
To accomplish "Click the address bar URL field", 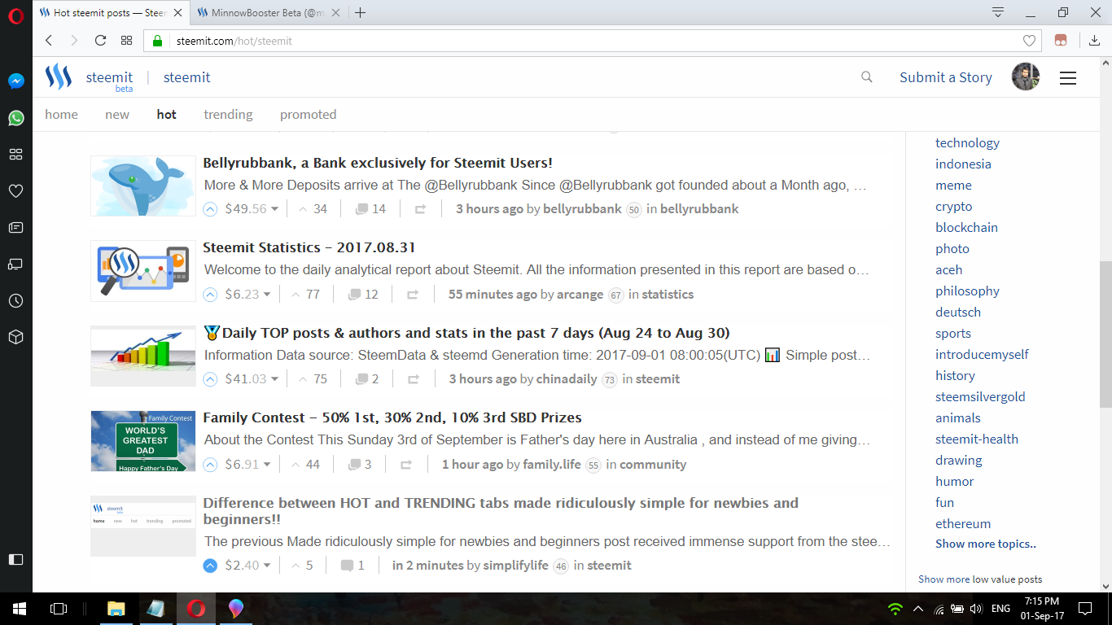I will click(594, 41).
